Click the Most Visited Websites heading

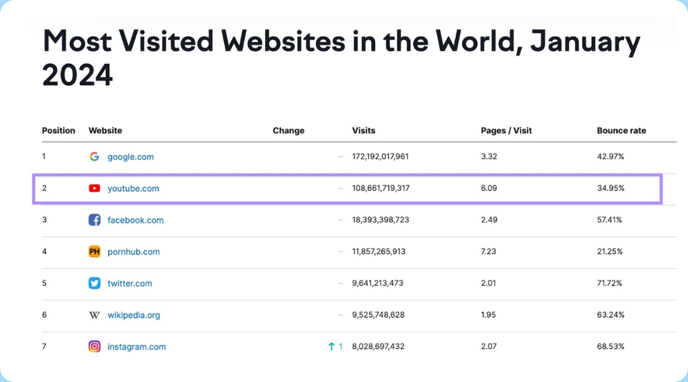(x=341, y=58)
